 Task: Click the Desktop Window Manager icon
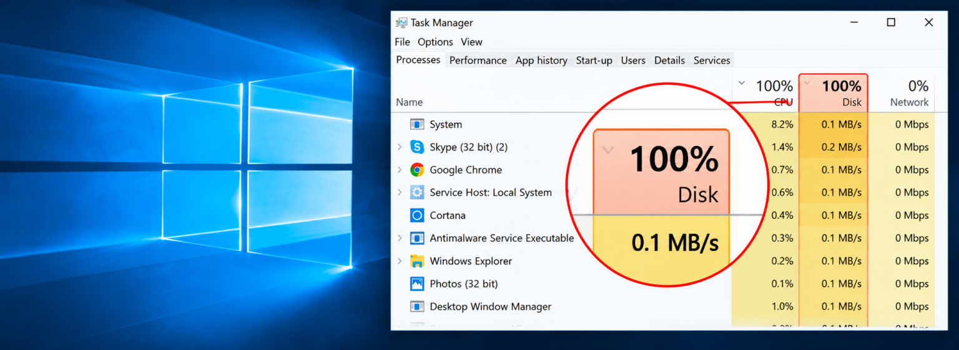click(417, 306)
